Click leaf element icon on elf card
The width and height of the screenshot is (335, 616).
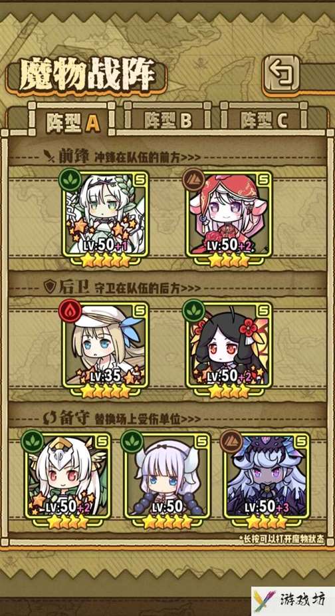pos(70,180)
